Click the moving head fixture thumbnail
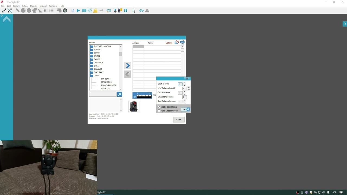The height and width of the screenshot is (195, 347). [x=134, y=106]
